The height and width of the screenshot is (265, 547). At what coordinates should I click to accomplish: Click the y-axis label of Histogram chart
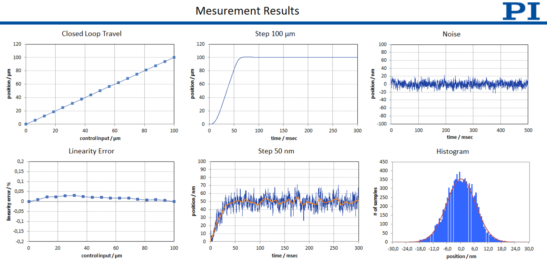click(x=375, y=201)
